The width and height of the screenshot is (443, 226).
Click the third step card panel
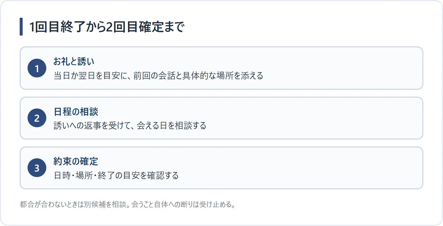221,168
